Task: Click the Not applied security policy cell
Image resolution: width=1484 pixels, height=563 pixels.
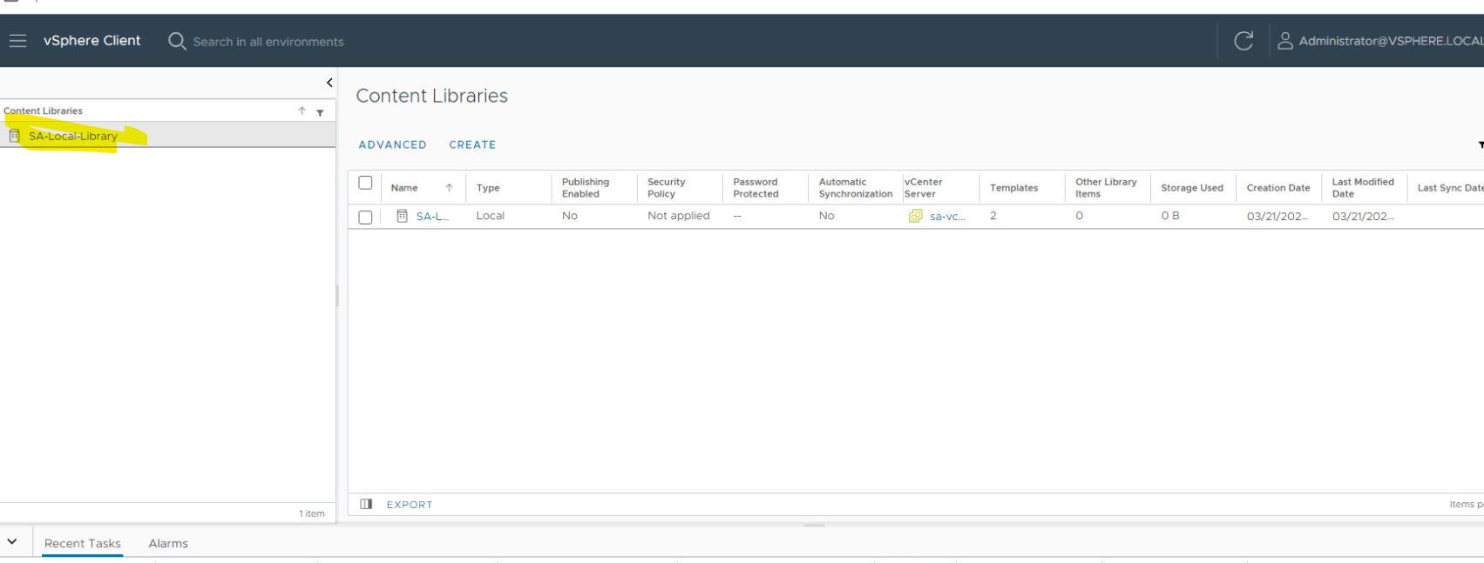Action: (x=678, y=216)
